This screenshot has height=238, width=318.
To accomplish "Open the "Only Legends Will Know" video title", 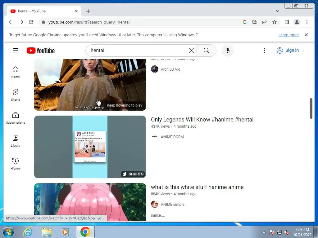I will (202, 119).
